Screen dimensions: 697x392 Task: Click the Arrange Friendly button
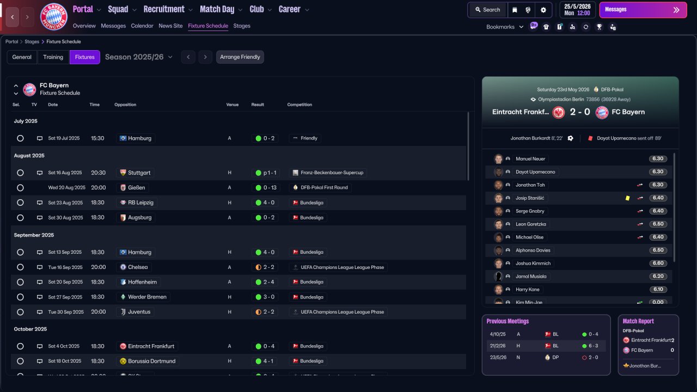point(240,57)
